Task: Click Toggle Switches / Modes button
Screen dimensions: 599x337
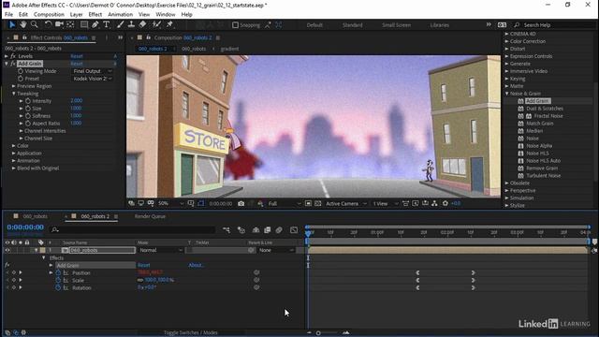Action: click(x=190, y=333)
